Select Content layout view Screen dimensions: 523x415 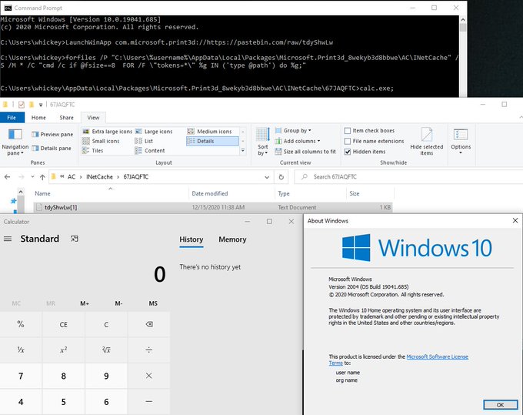point(150,151)
